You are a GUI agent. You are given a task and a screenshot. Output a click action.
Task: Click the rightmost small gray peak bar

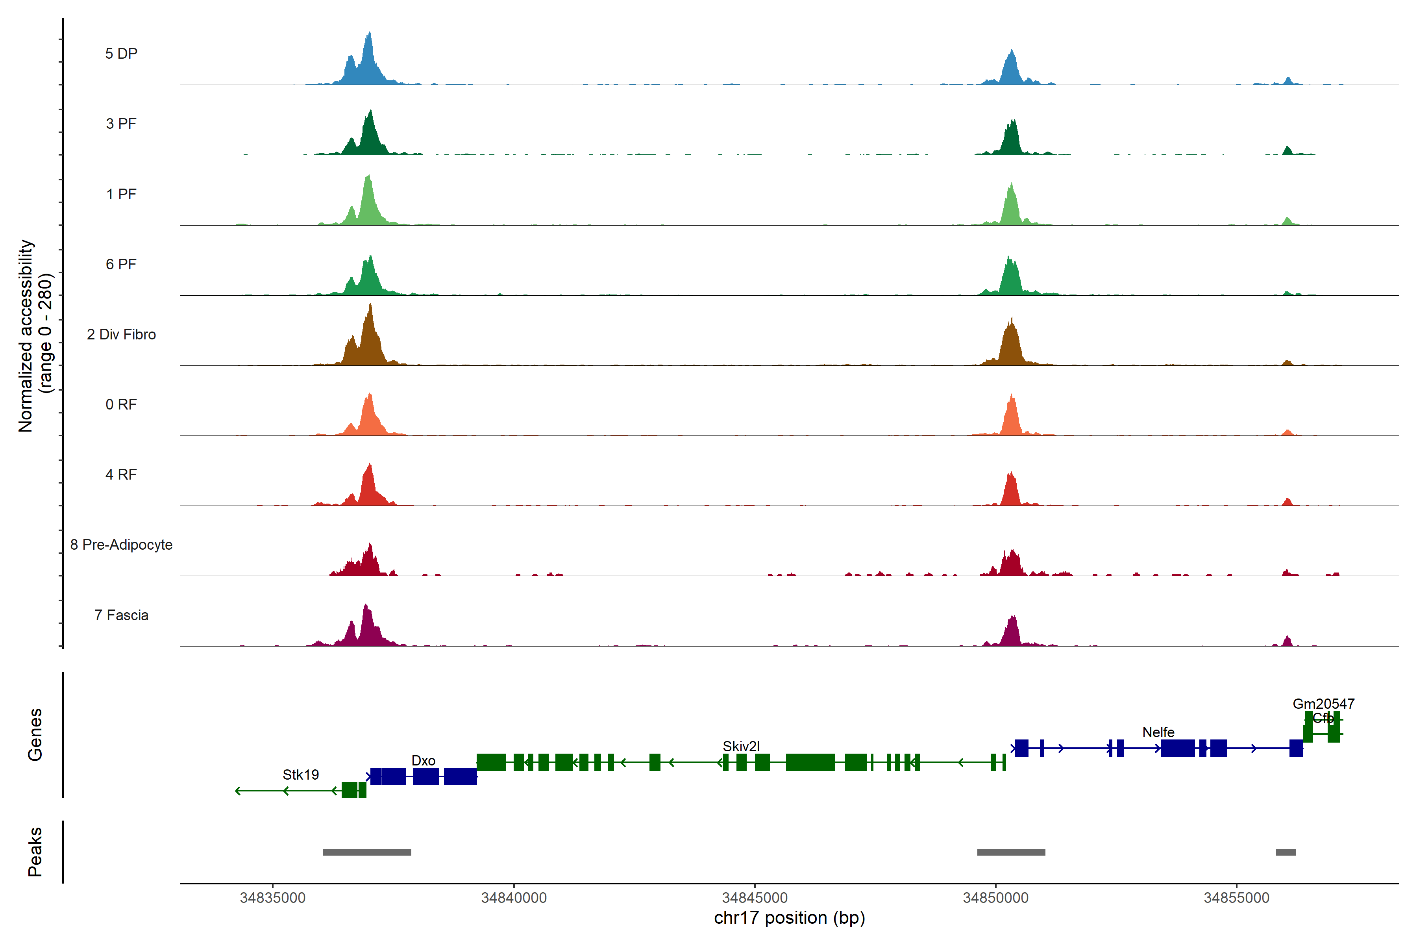coord(1286,852)
